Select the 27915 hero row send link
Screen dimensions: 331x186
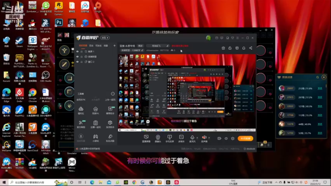click(x=320, y=98)
